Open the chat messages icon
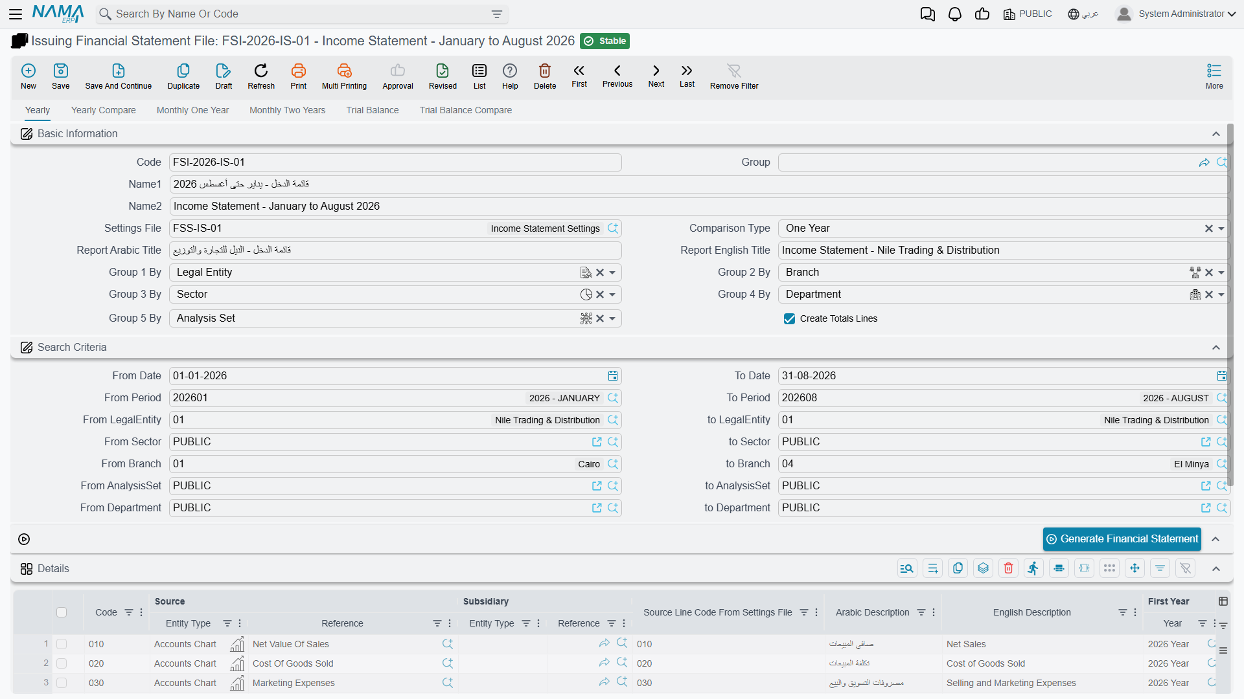 [928, 14]
